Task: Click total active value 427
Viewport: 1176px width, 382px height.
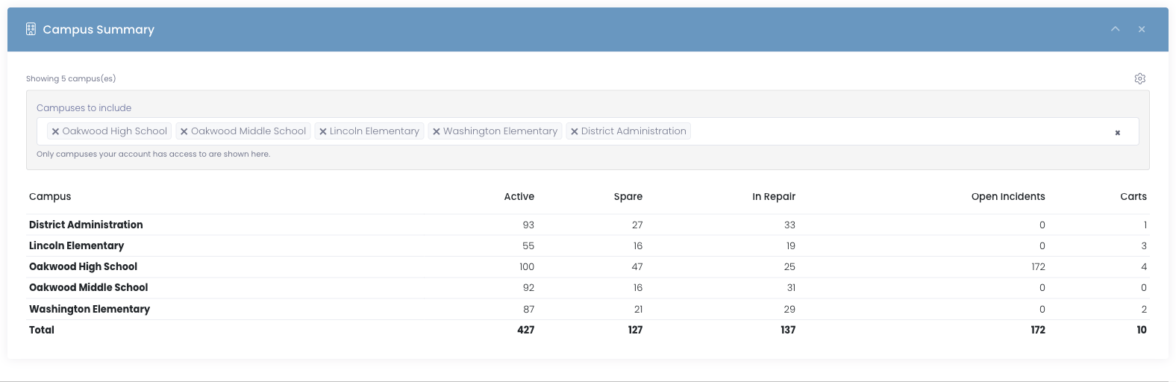Action: (526, 330)
